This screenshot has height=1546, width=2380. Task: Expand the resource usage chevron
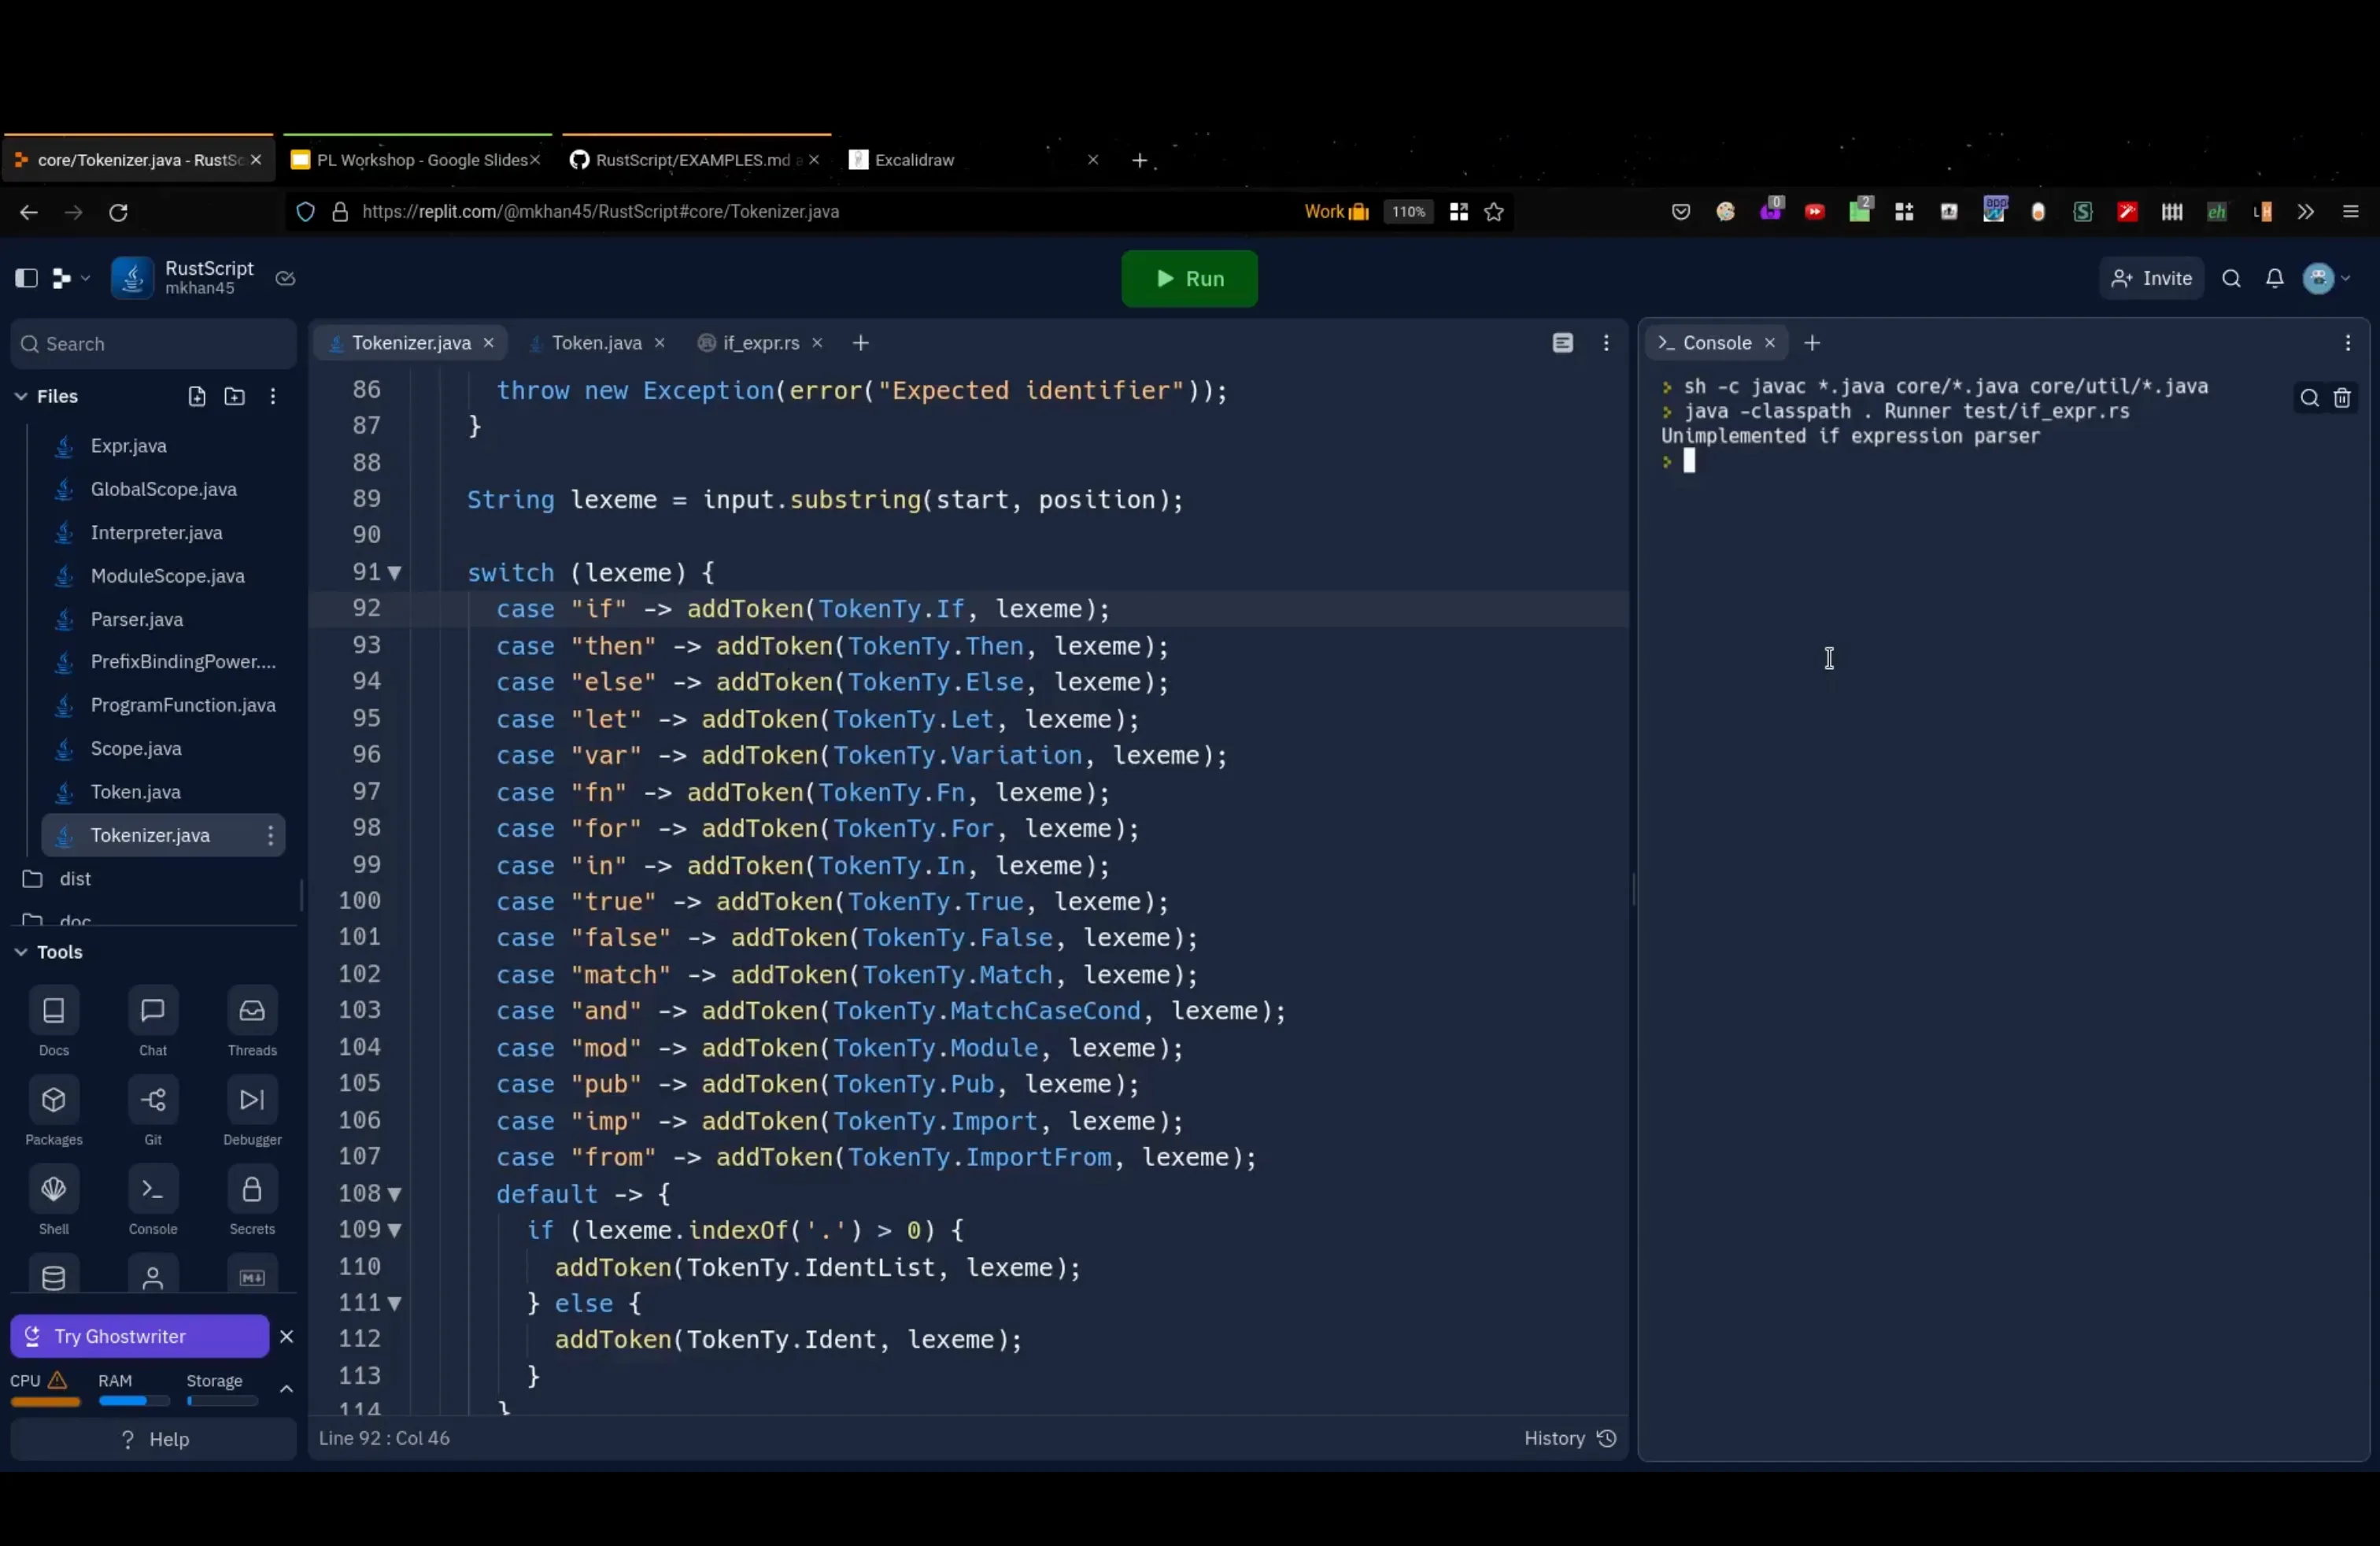(x=286, y=1388)
